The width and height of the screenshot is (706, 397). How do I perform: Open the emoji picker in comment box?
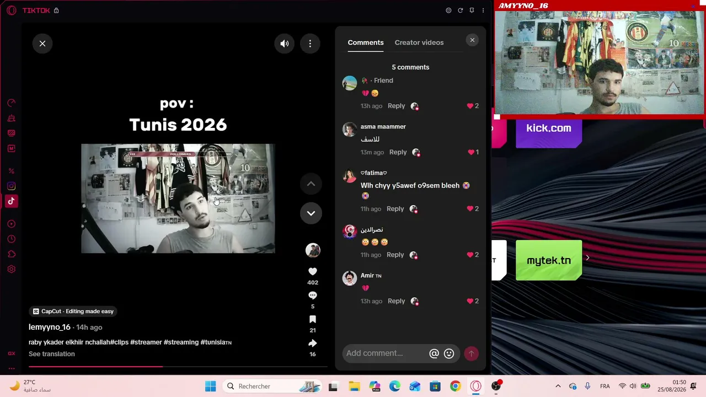point(449,353)
